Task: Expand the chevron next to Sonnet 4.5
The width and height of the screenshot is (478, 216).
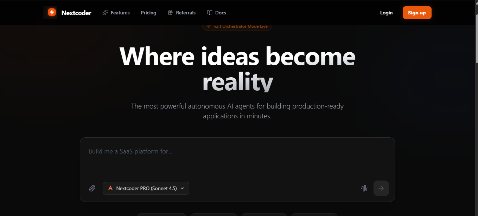Action: 182,188
